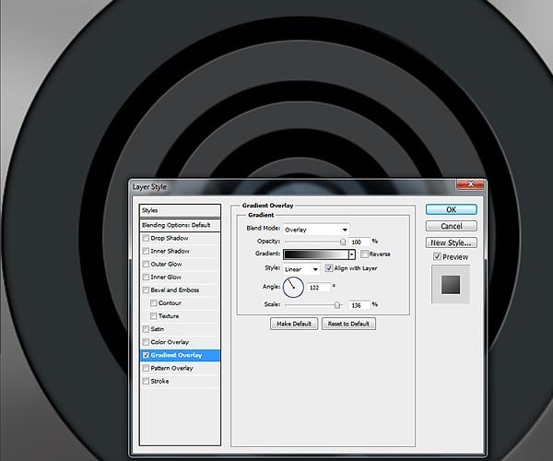Image resolution: width=553 pixels, height=461 pixels.
Task: Toggle Align with Layer checkbox
Action: tap(329, 268)
